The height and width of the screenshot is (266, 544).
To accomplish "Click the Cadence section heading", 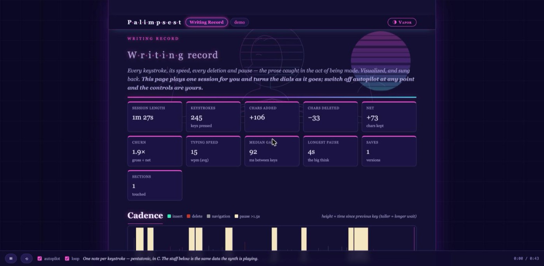I will click(x=145, y=216).
